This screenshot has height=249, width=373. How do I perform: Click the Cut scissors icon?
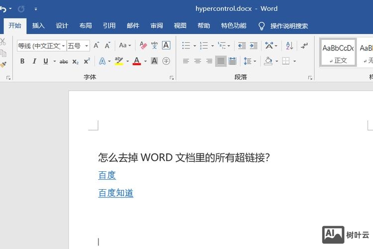(x=3, y=42)
